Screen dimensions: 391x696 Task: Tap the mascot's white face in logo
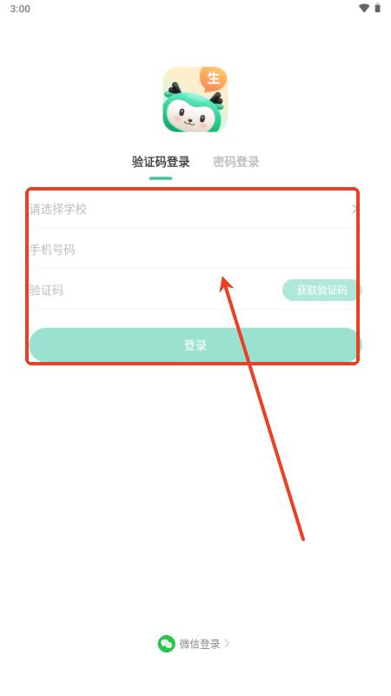(190, 115)
